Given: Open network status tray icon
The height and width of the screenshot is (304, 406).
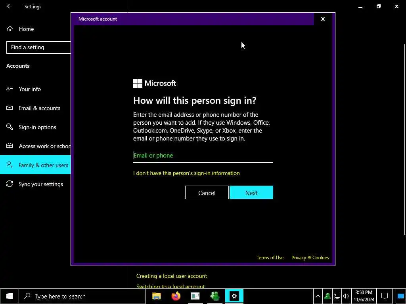Looking at the screenshot, I should click(337, 296).
